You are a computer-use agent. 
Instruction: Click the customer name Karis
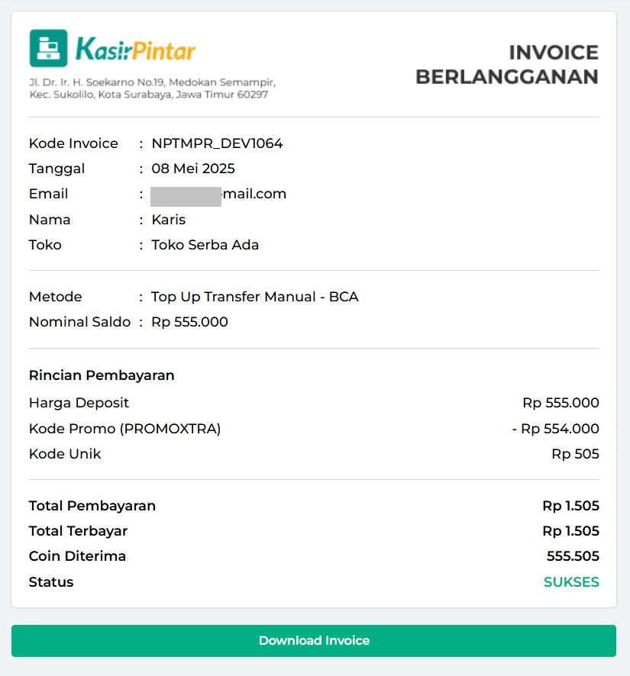coord(169,220)
